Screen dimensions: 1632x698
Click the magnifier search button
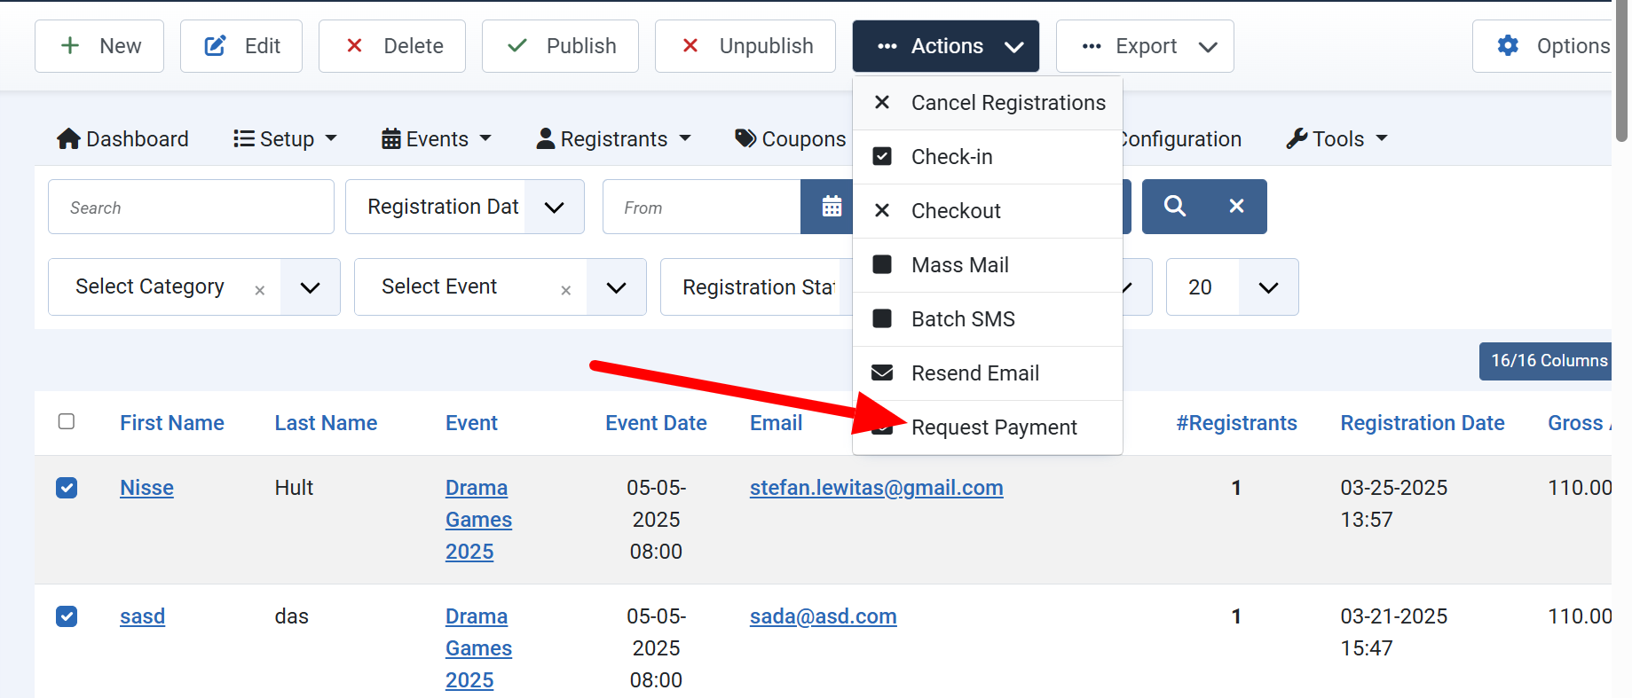1174,207
